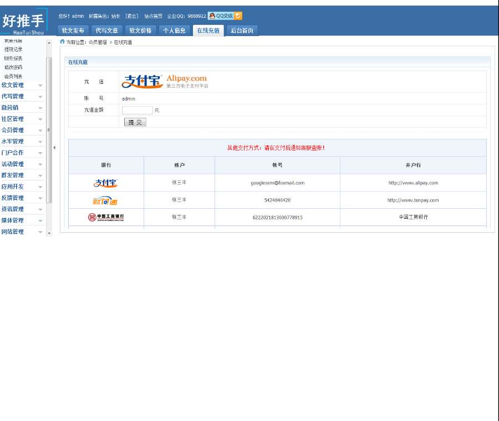Click the home icon in breadcrumb
Image resolution: width=499 pixels, height=421 pixels.
coord(62,42)
